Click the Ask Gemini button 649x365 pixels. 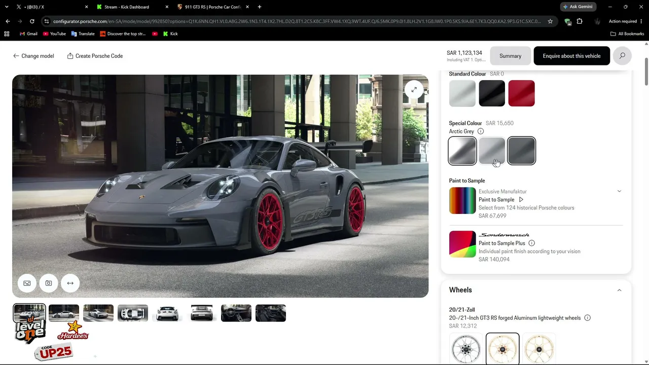click(x=577, y=7)
